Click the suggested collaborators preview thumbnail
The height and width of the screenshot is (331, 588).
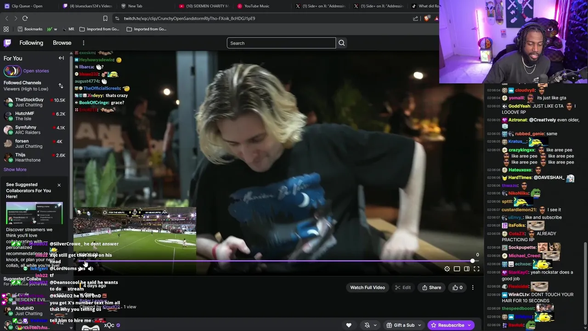[34, 213]
